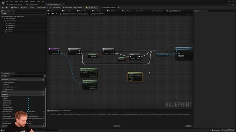
Task: Navigate forward in graph history
Action: pos(56,14)
